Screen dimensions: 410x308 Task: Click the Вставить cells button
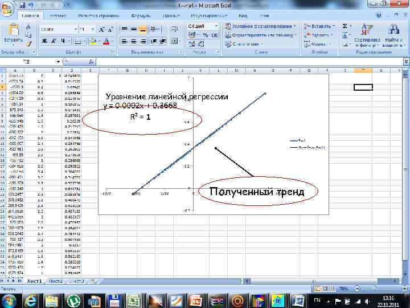[x=319, y=26]
